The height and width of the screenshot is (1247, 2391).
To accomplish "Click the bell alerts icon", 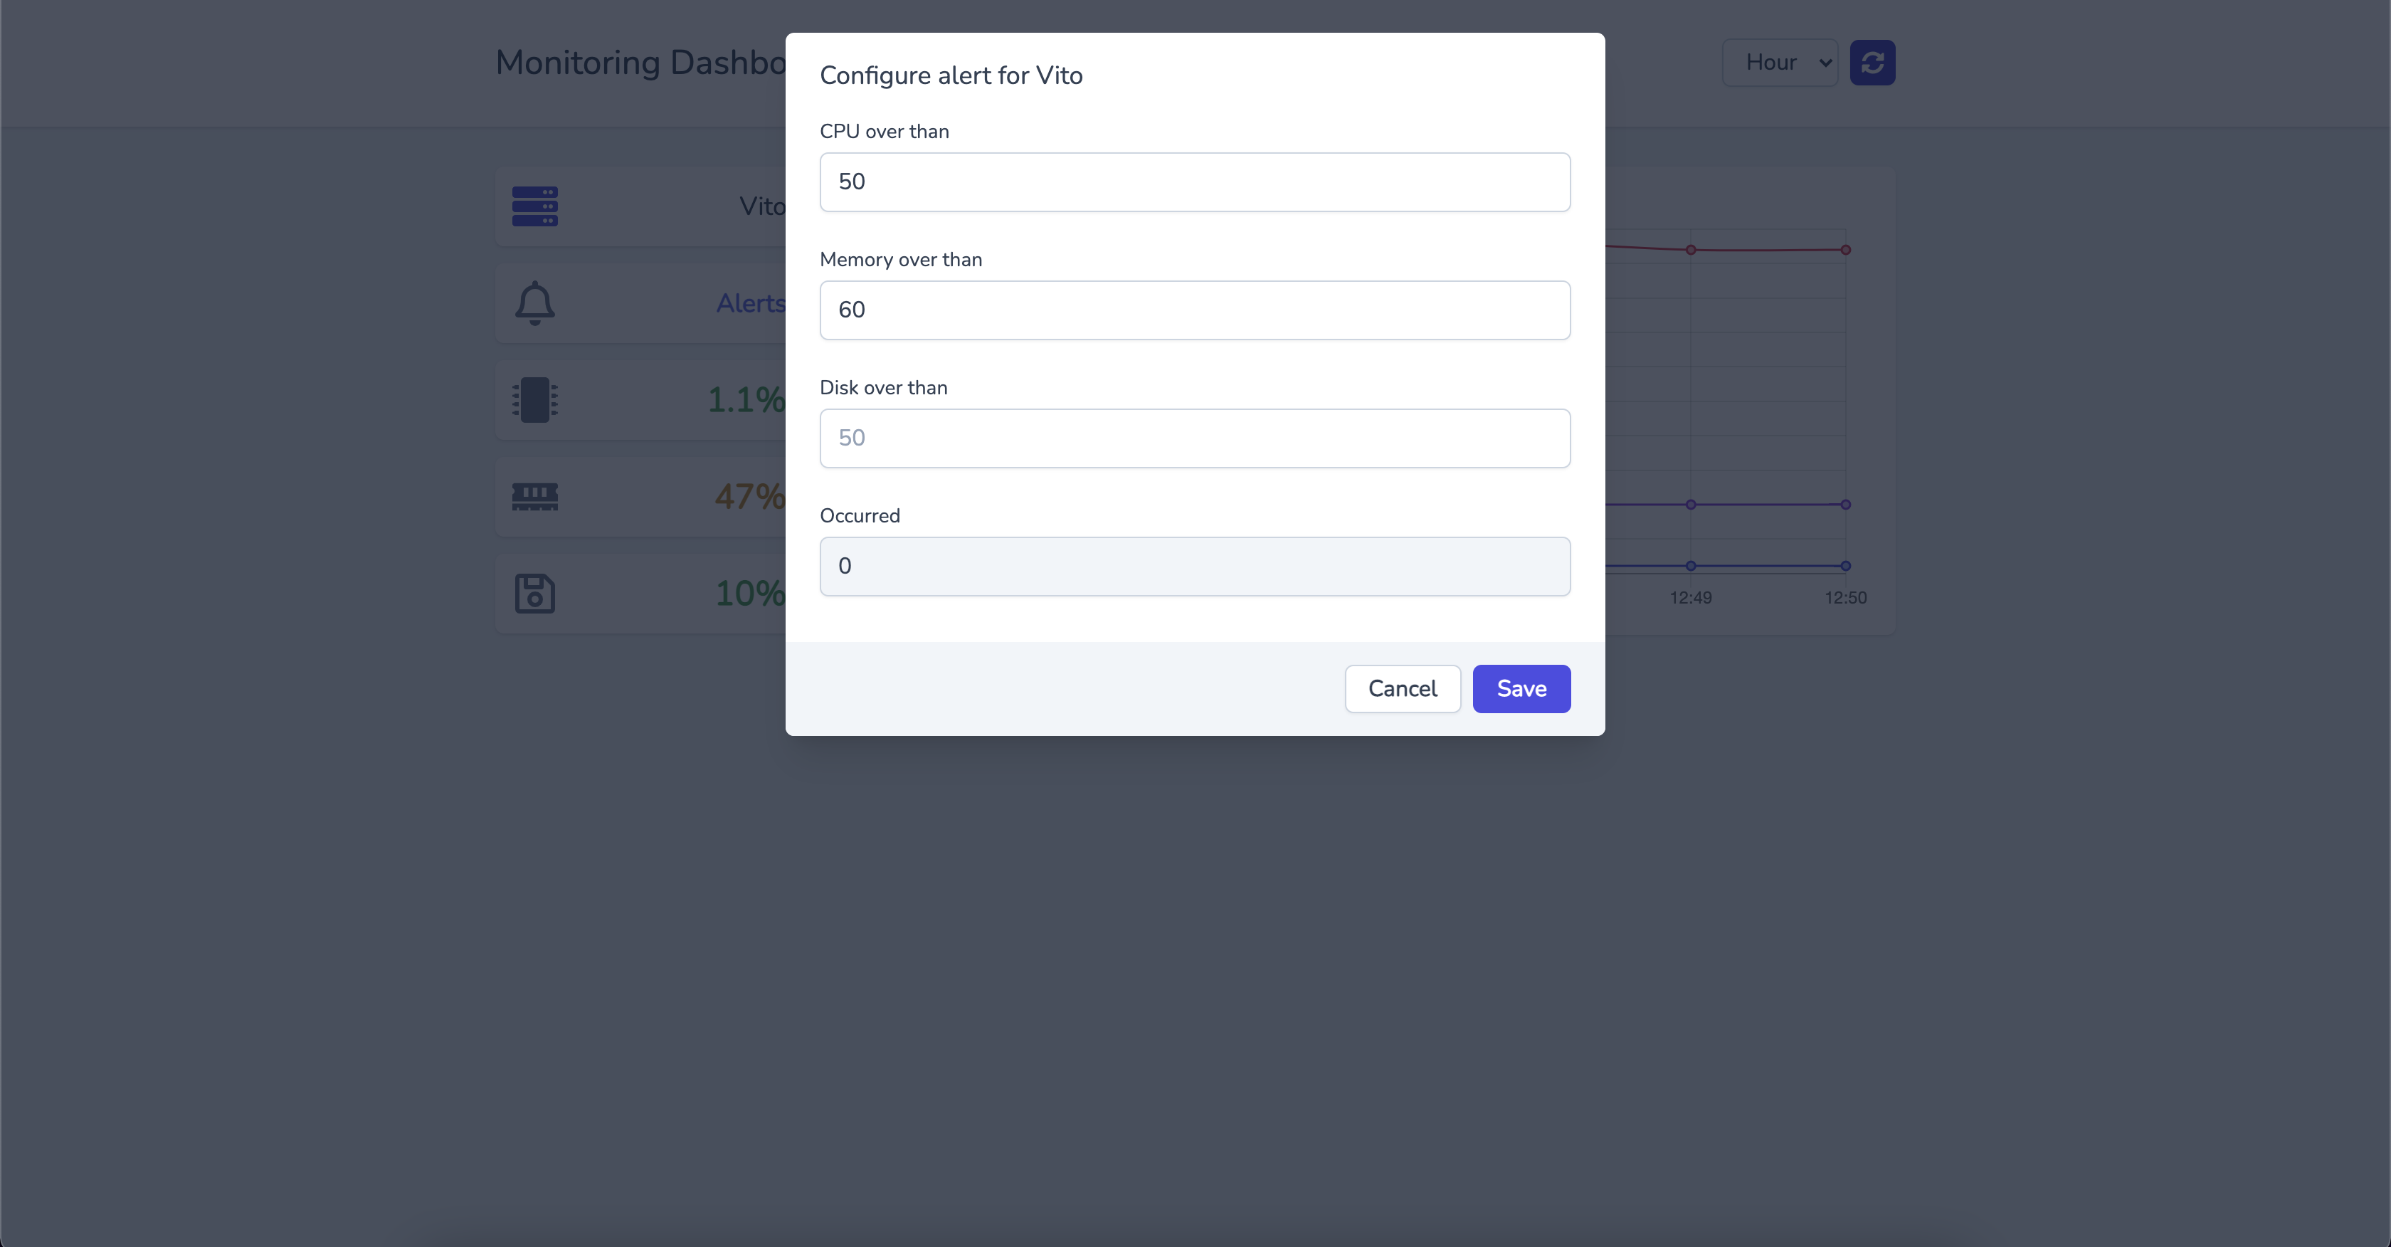I will (x=534, y=302).
